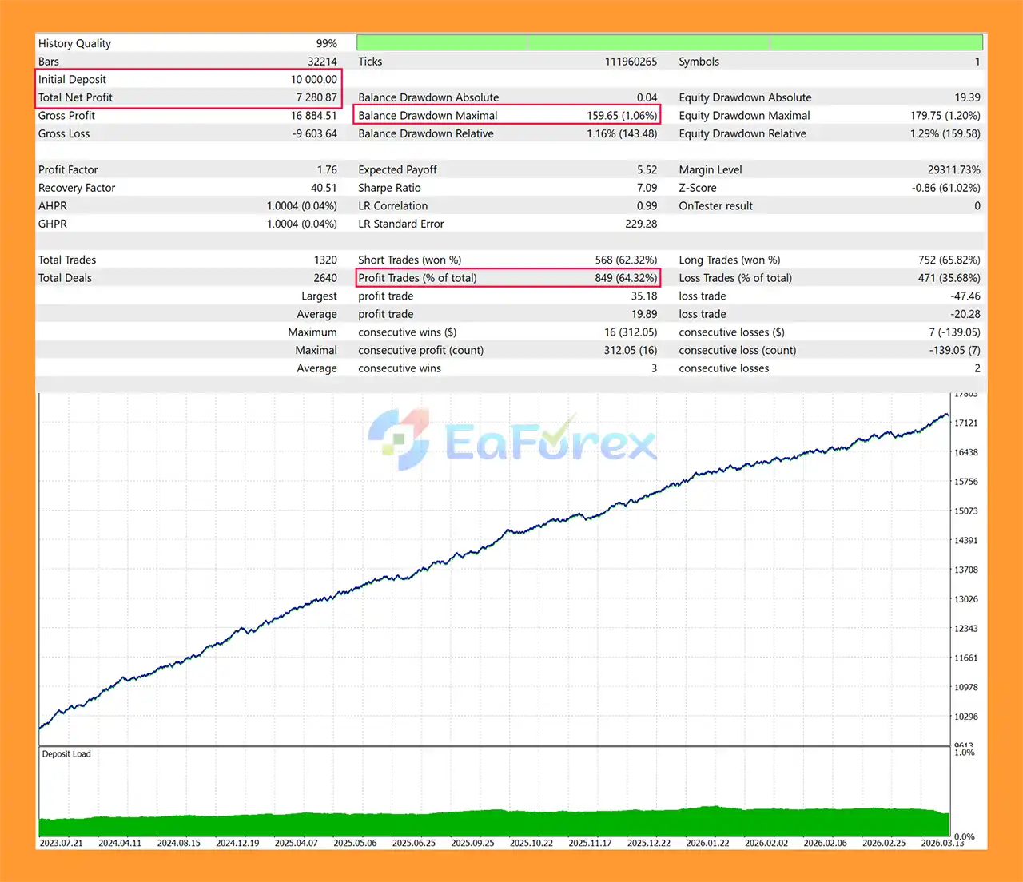
Task: Click the Profit Trades (% of total) label
Action: tap(417, 278)
